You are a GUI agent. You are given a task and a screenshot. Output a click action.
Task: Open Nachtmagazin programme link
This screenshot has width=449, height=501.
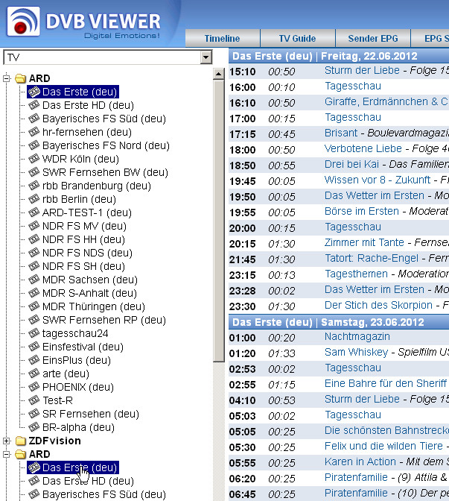[x=357, y=336]
